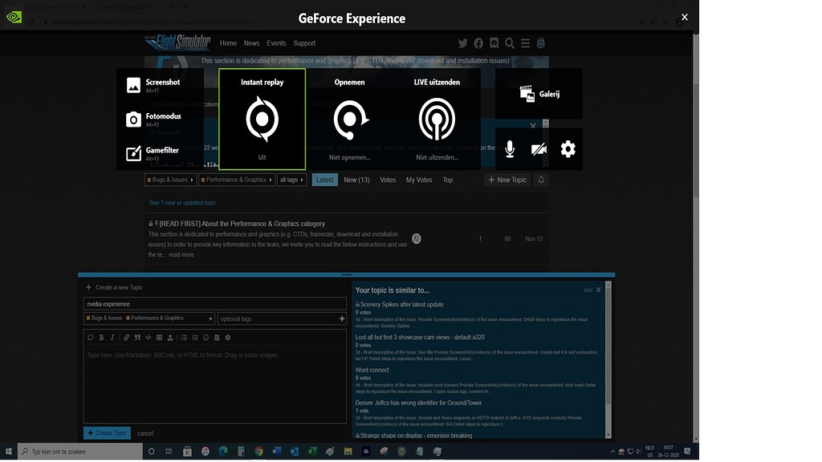The image size is (822, 462).
Task: Switch to the Top tab
Action: point(448,180)
